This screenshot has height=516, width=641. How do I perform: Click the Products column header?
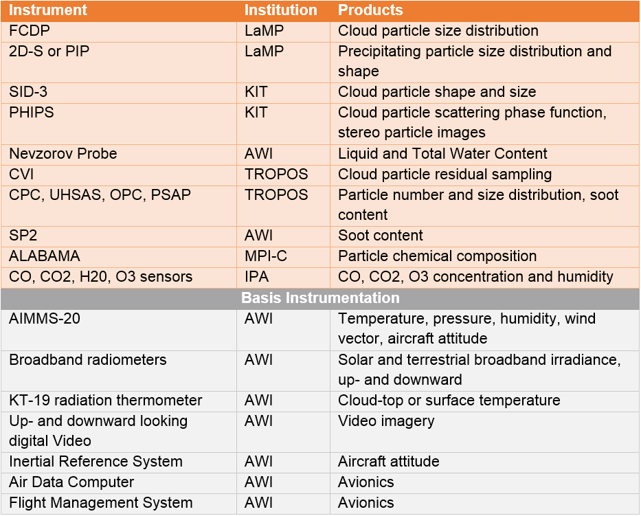coord(370,10)
